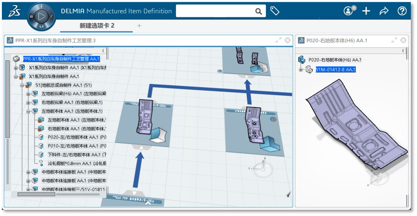Select left floor panel tile in 3D view
The height and width of the screenshot is (216, 417).
point(144,125)
